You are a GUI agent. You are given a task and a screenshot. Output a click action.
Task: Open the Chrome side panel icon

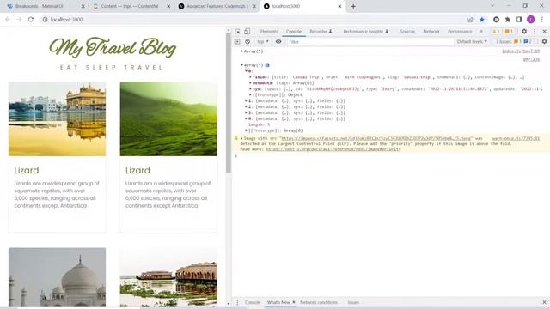(519, 20)
